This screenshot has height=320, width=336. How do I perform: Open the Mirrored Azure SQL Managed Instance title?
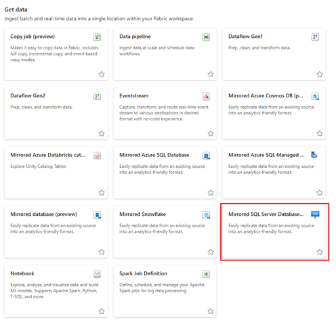266,155
